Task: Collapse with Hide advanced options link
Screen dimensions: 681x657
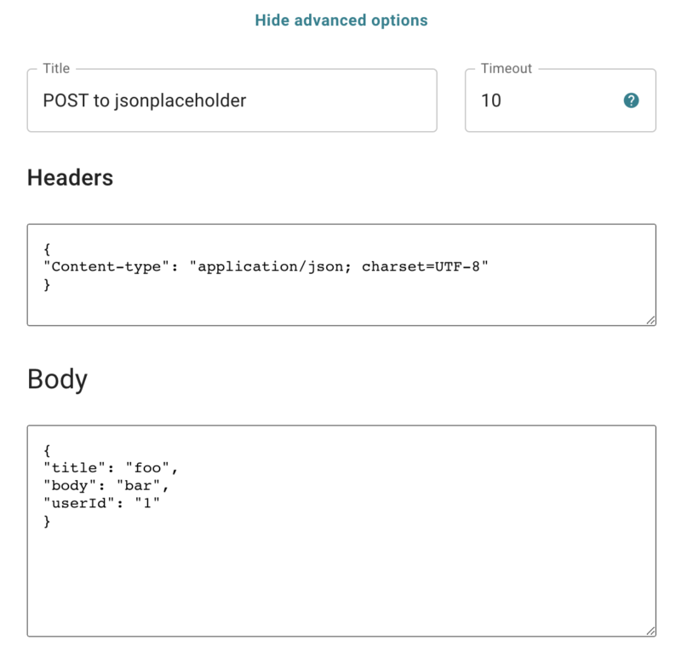Action: (x=341, y=20)
